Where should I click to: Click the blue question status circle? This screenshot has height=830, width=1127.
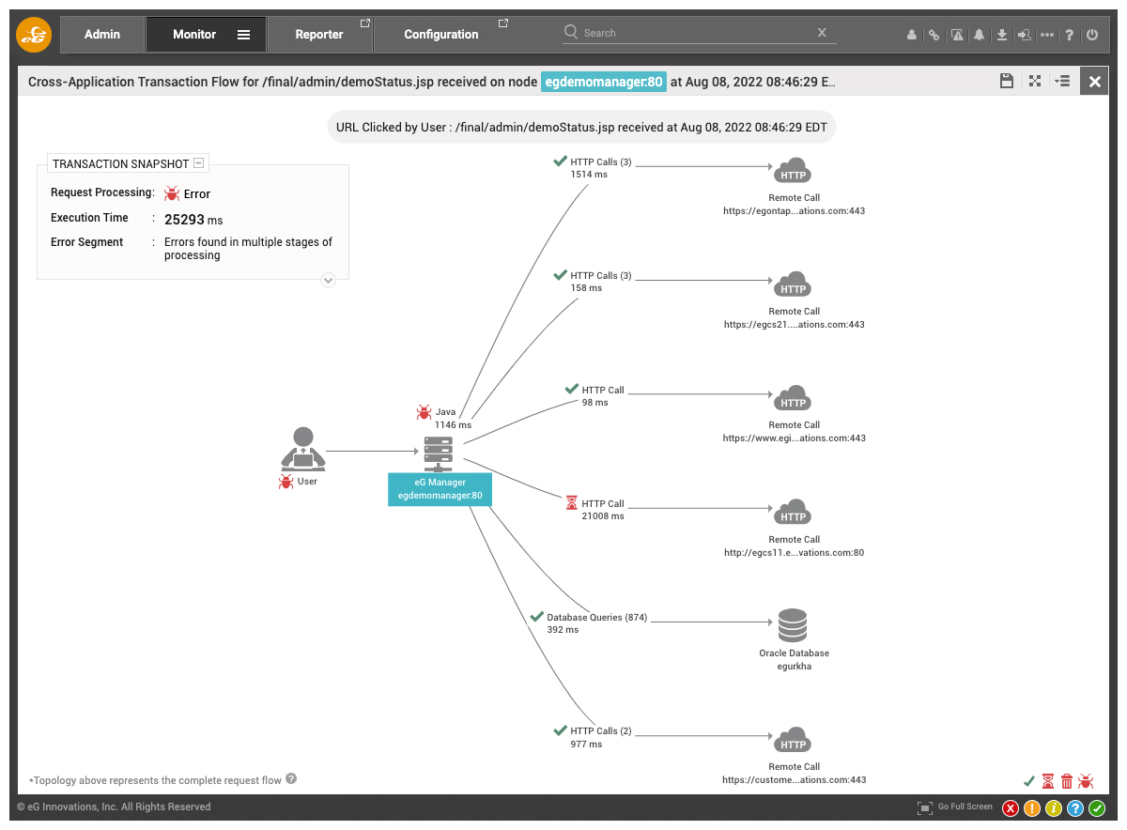(1075, 807)
